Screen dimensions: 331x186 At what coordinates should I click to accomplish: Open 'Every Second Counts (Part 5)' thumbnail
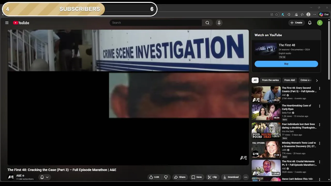point(266,94)
